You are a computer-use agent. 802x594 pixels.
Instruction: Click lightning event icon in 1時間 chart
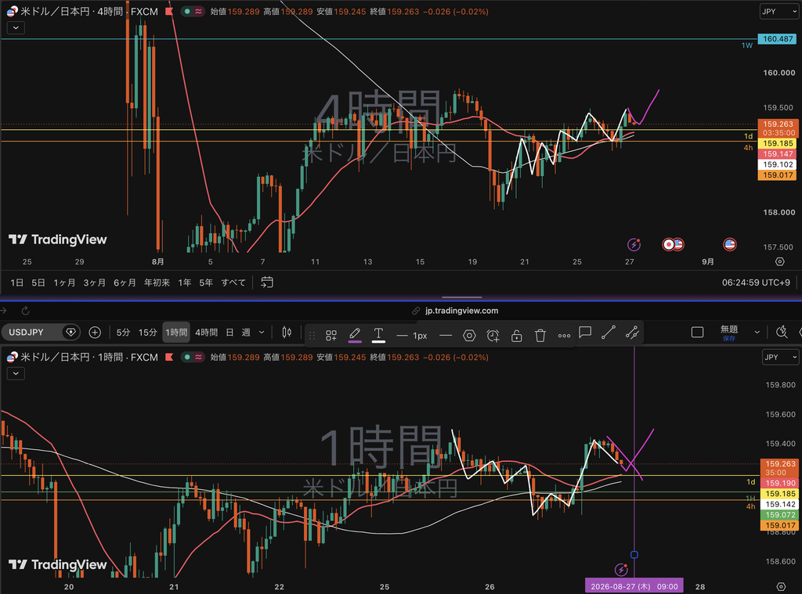coord(621,570)
